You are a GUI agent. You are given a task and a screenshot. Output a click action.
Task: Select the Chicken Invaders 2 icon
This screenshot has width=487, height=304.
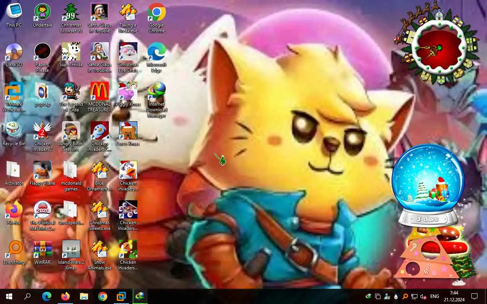(43, 136)
